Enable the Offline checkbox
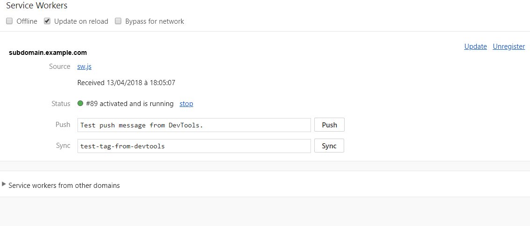The image size is (530, 226). click(x=9, y=21)
